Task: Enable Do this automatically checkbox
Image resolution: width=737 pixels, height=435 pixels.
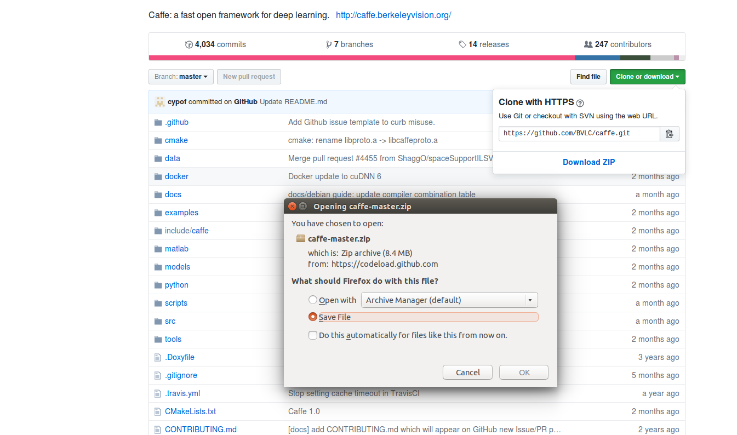Action: (x=313, y=335)
